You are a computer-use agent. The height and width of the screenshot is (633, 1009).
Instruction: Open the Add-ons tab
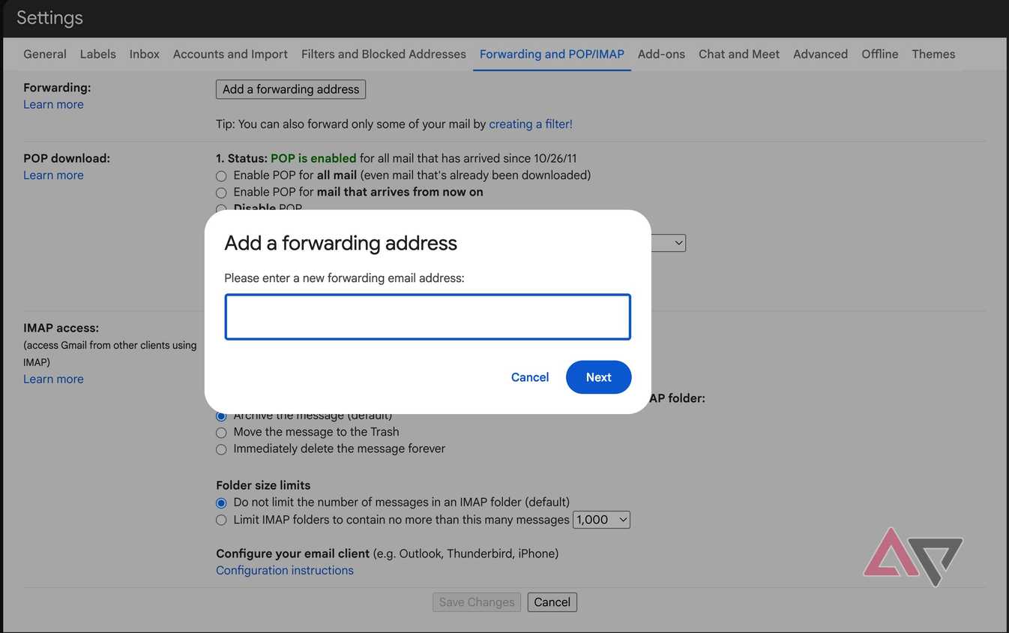tap(661, 54)
